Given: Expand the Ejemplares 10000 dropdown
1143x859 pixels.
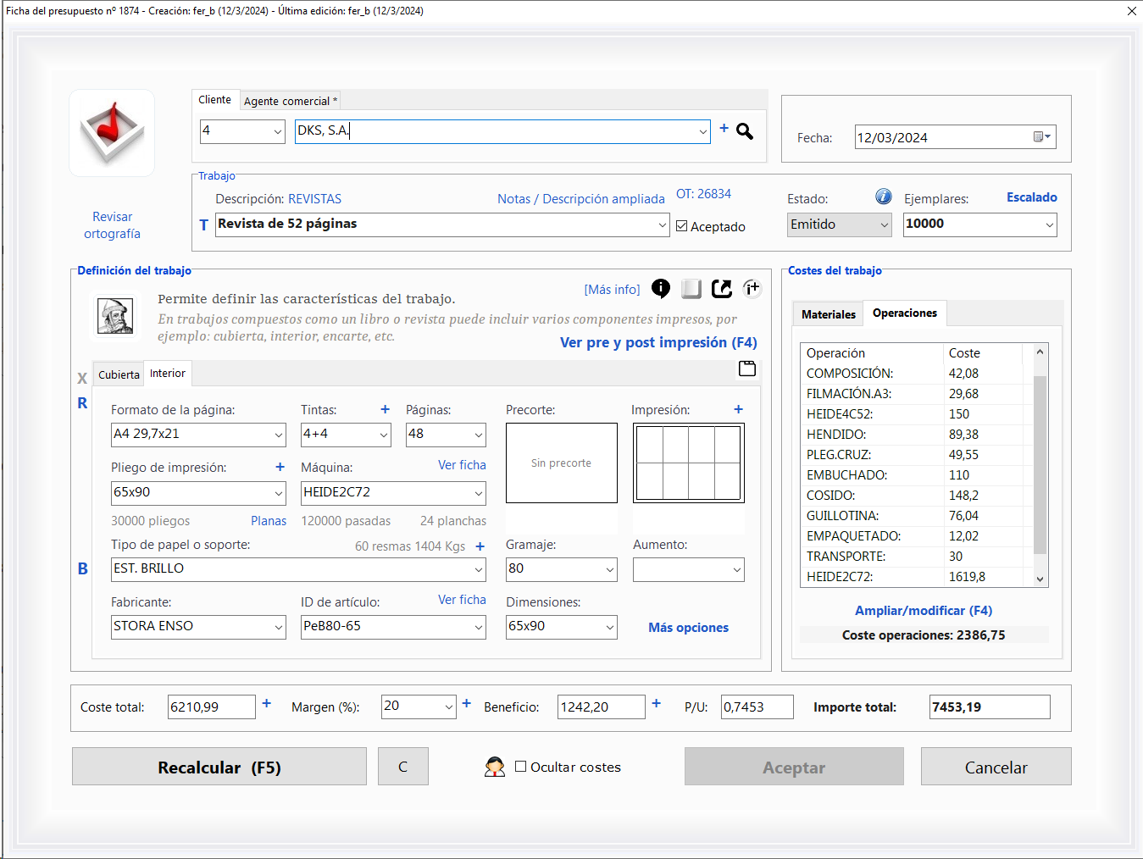Looking at the screenshot, I should click(x=1050, y=225).
